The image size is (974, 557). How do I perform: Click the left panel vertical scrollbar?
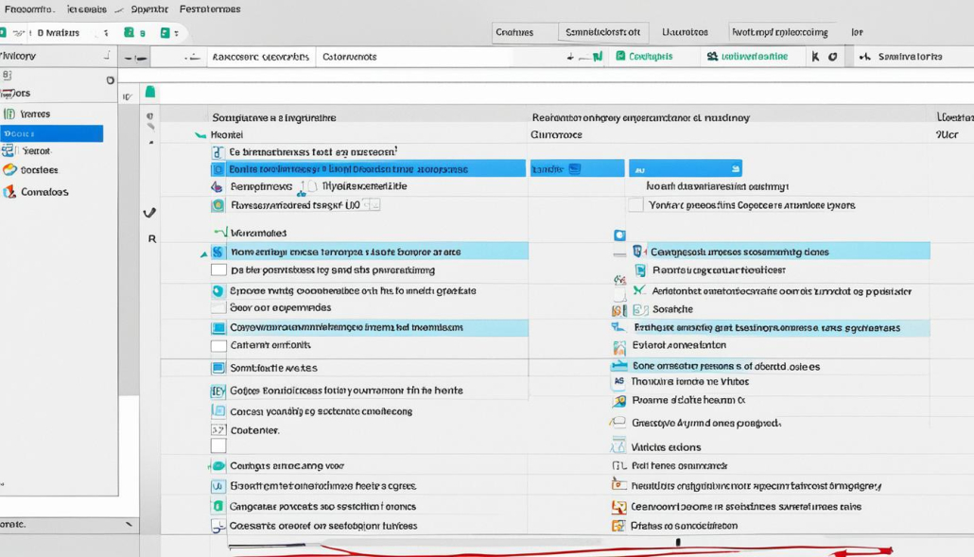coord(130,249)
